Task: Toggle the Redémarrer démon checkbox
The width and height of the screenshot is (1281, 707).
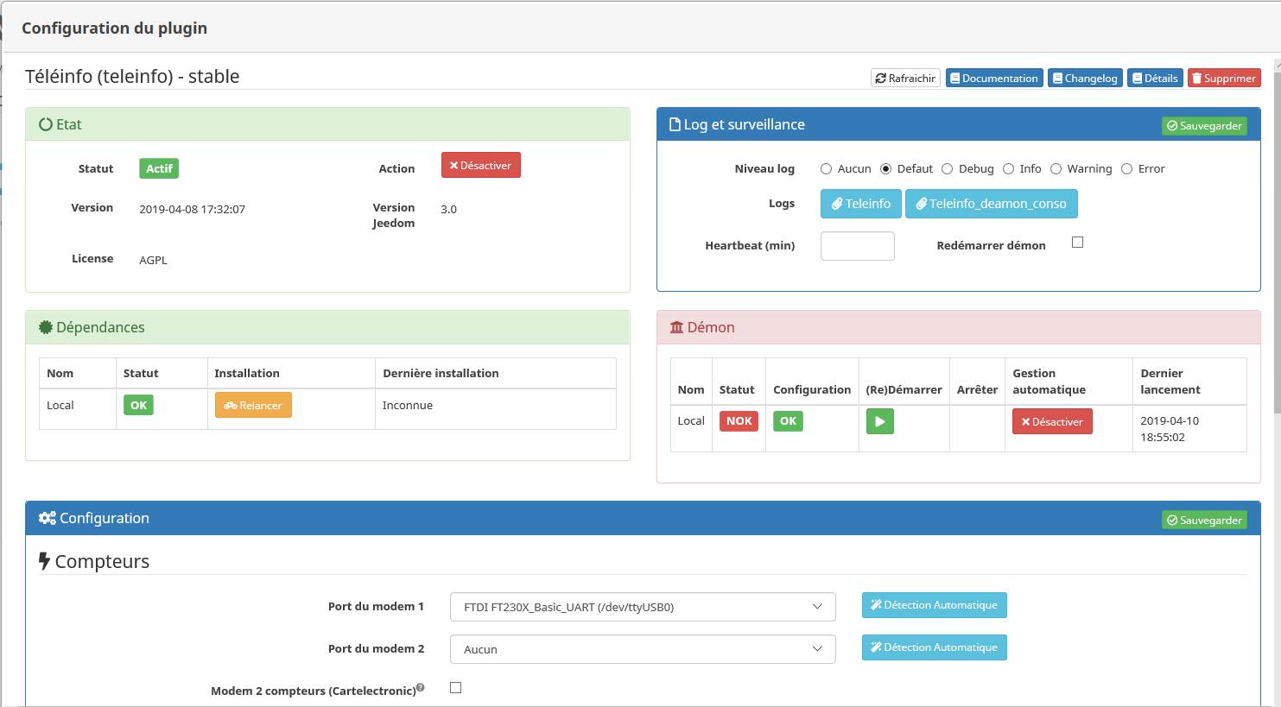Action: (1077, 243)
